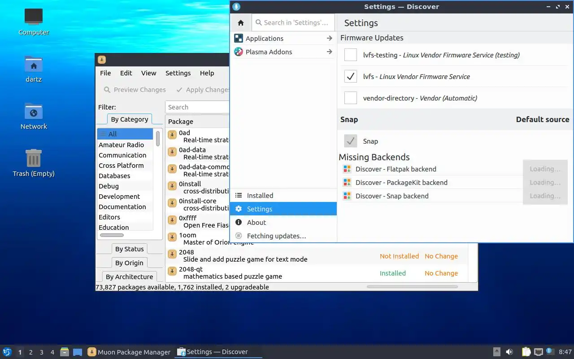Click the Package column header

click(198, 122)
